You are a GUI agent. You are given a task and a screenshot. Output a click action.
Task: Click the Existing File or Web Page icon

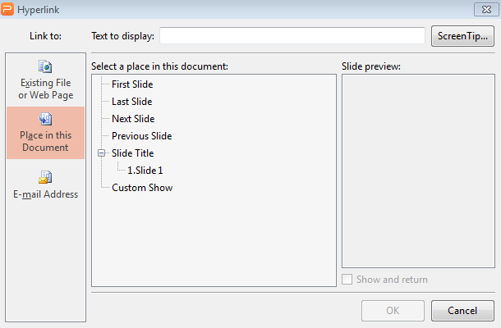(46, 67)
